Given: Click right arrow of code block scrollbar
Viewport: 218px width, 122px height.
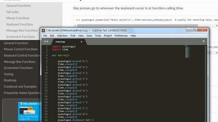Looking at the screenshot, I should click(x=217, y=26).
